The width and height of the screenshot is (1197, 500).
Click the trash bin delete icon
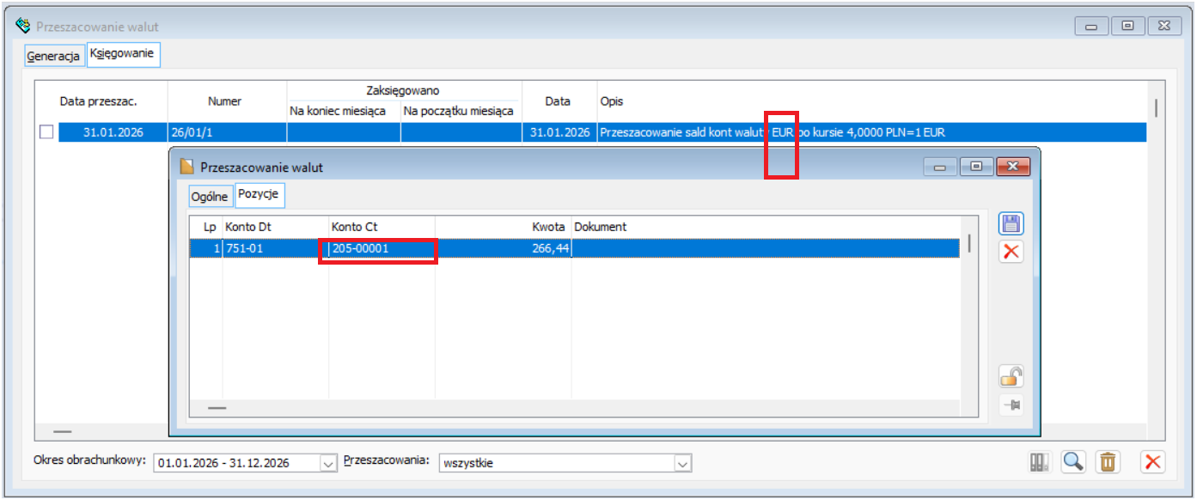click(x=1108, y=462)
